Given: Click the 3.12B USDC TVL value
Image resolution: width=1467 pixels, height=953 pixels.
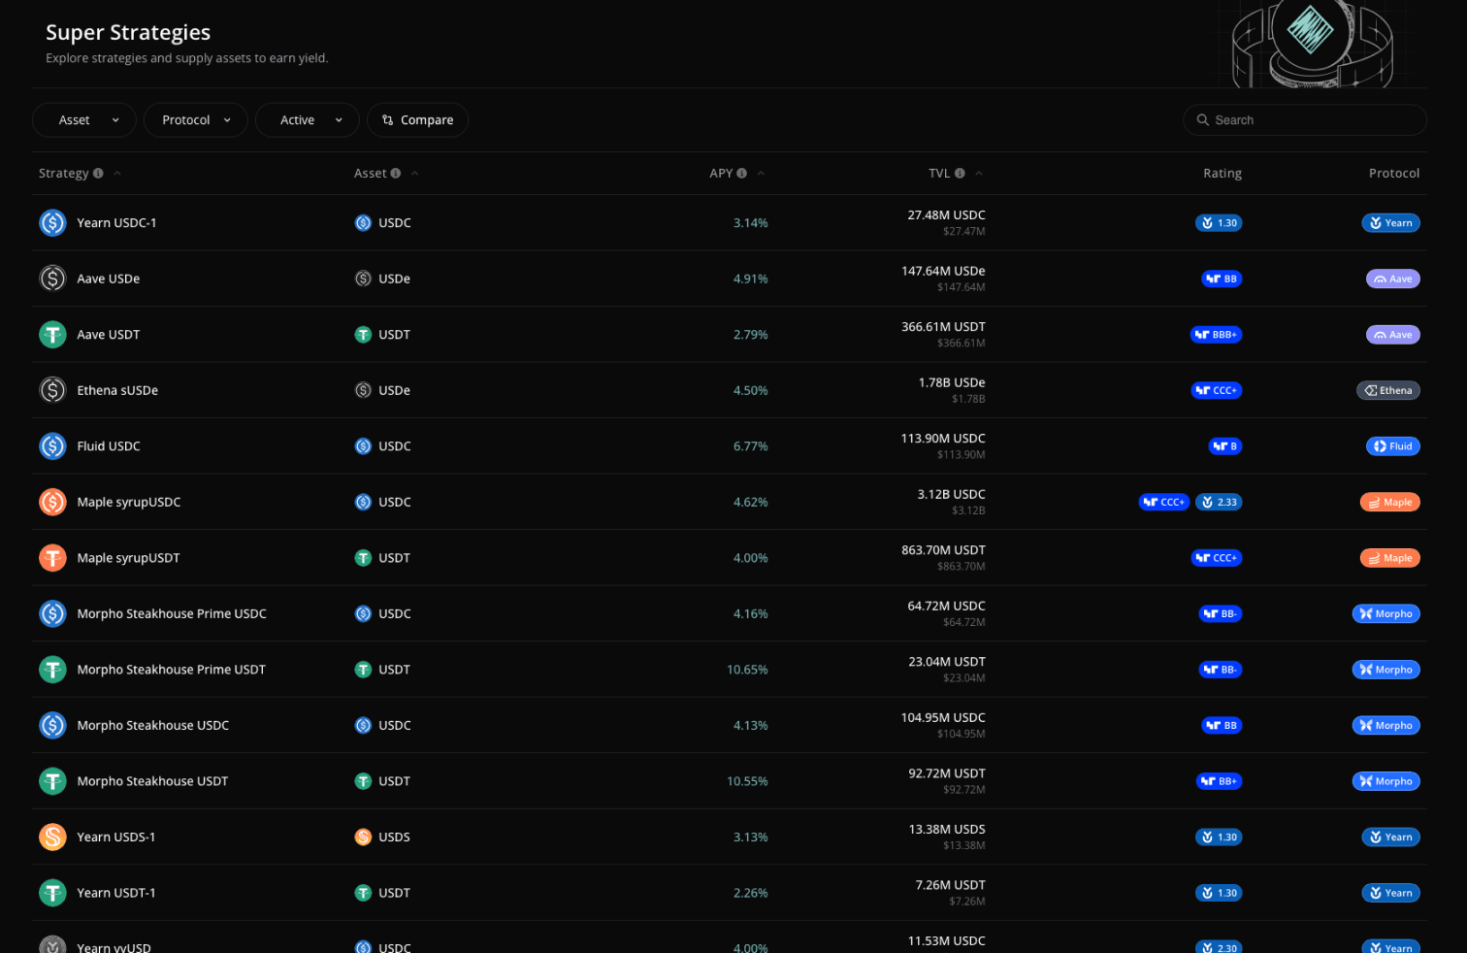Looking at the screenshot, I should (951, 494).
